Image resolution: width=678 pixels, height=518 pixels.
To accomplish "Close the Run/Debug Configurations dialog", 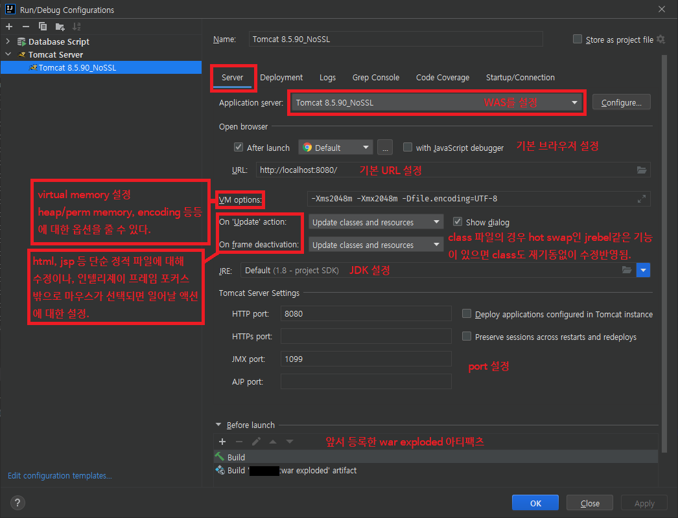I will 662,9.
